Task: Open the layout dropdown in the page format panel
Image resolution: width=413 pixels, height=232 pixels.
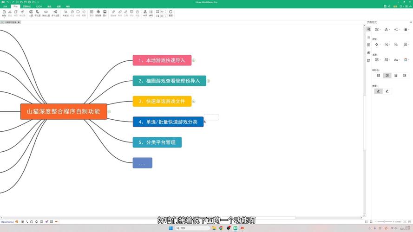Action: coord(387,29)
